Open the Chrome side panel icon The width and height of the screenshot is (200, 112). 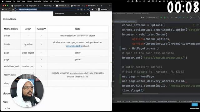(x=96, y=9)
